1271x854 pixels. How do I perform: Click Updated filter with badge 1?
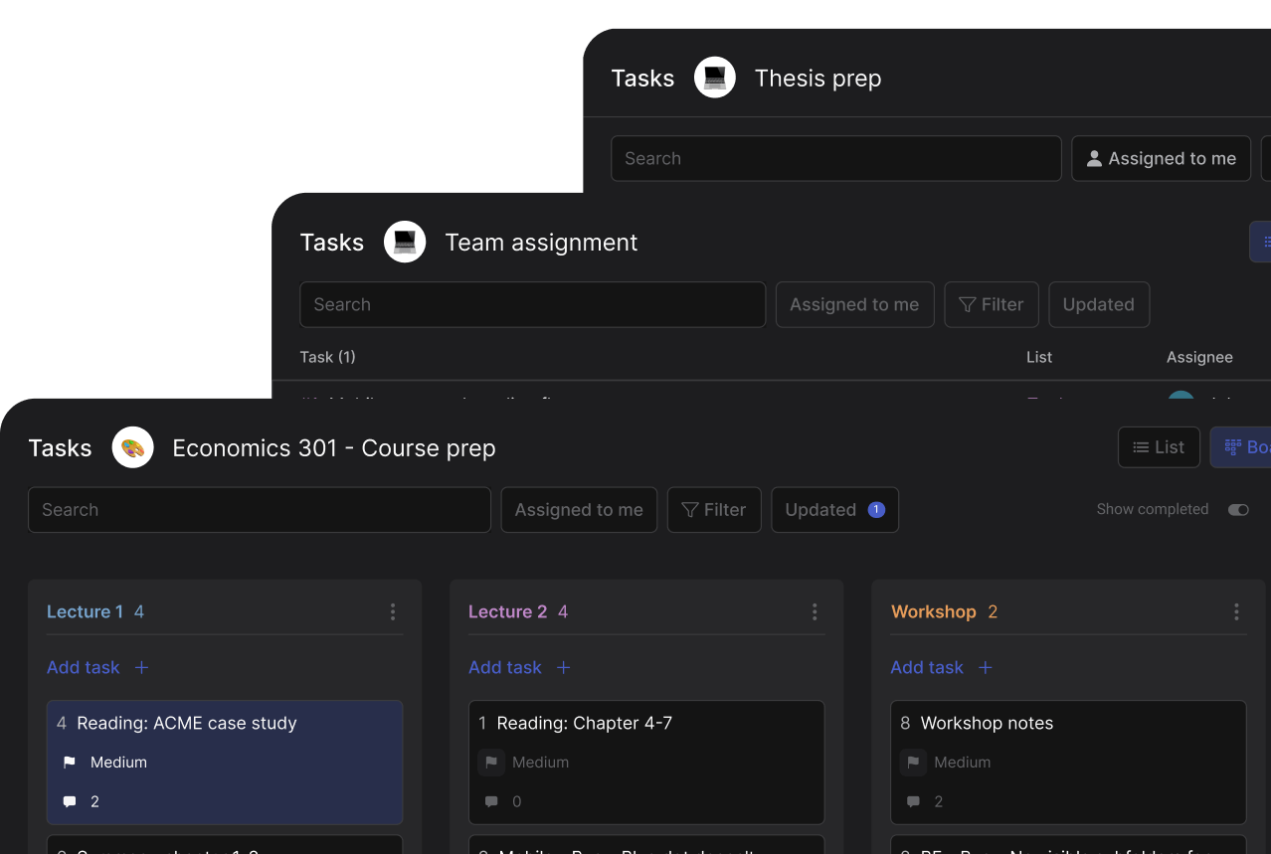[x=834, y=509]
